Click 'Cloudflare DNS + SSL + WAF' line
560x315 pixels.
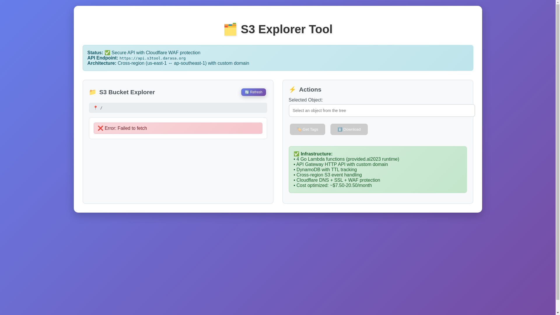pyautogui.click(x=337, y=180)
